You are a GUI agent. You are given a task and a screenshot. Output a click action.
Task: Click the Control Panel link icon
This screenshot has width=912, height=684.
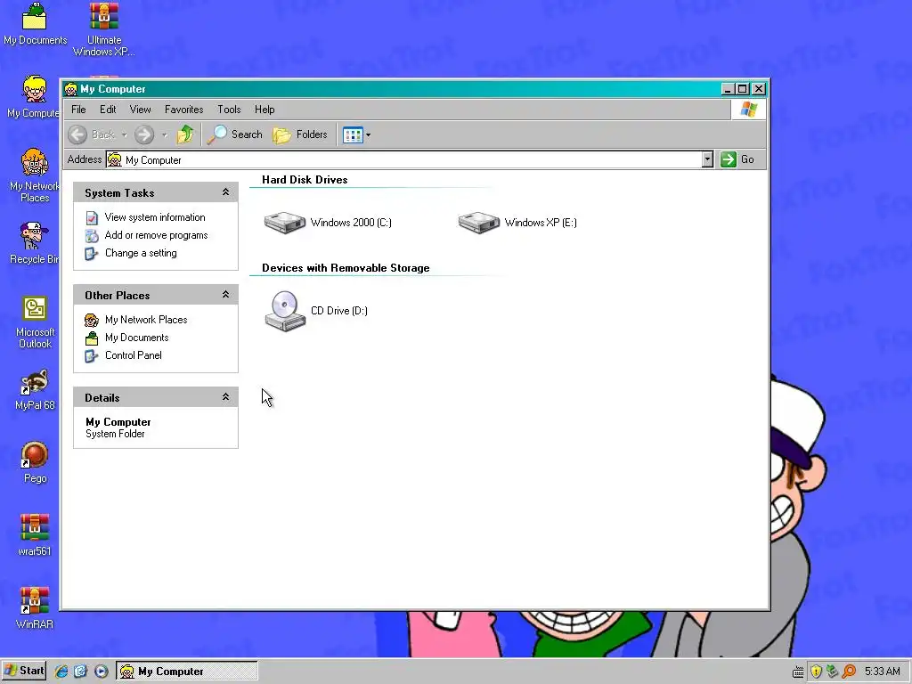(x=92, y=356)
